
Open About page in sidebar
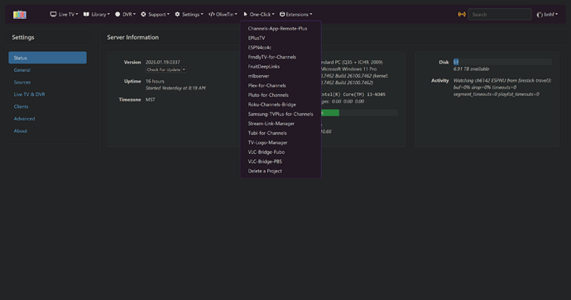coord(21,131)
